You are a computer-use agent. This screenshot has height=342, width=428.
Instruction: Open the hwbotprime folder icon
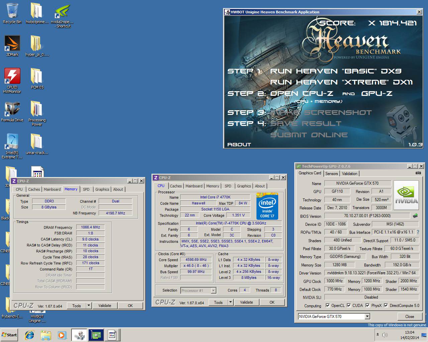(37, 13)
